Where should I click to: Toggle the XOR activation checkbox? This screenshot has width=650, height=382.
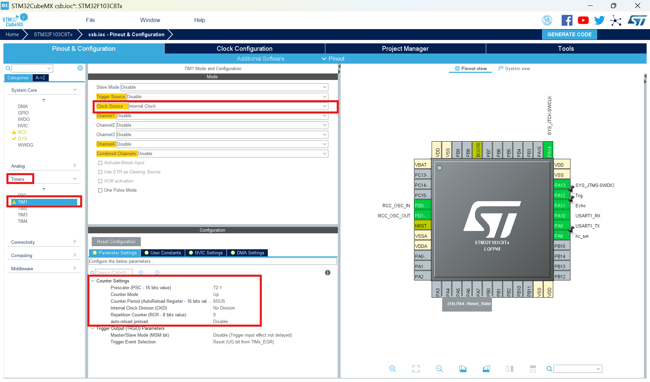tap(100, 181)
